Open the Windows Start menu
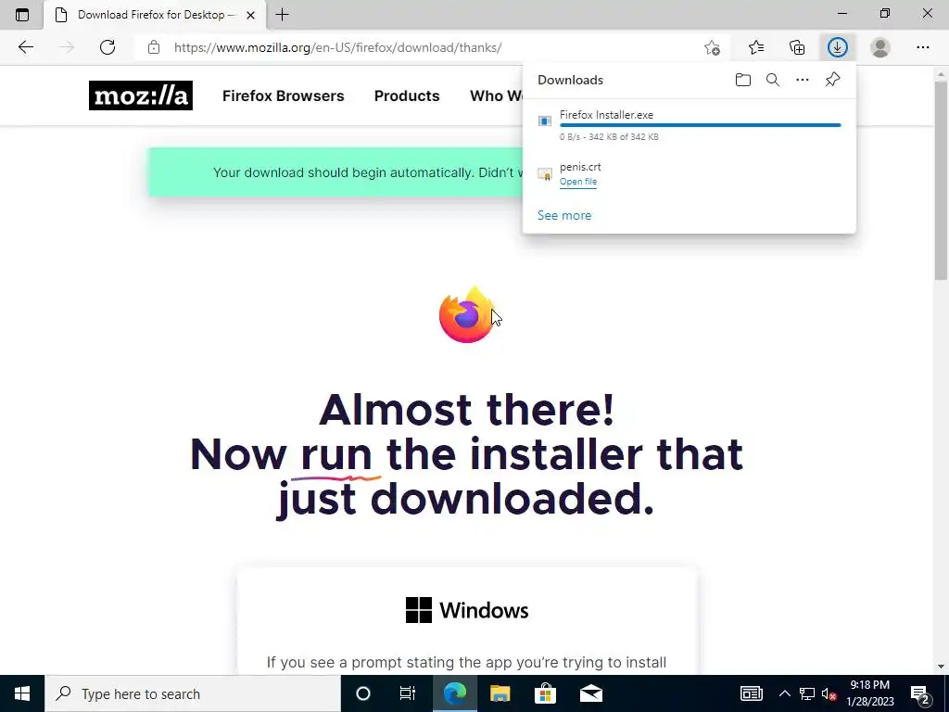The image size is (949, 712). (x=22, y=693)
